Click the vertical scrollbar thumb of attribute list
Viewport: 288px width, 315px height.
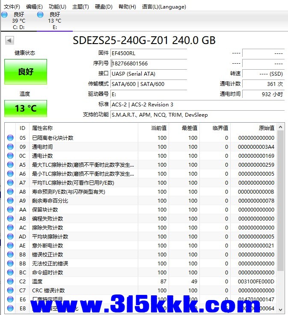click(x=281, y=201)
